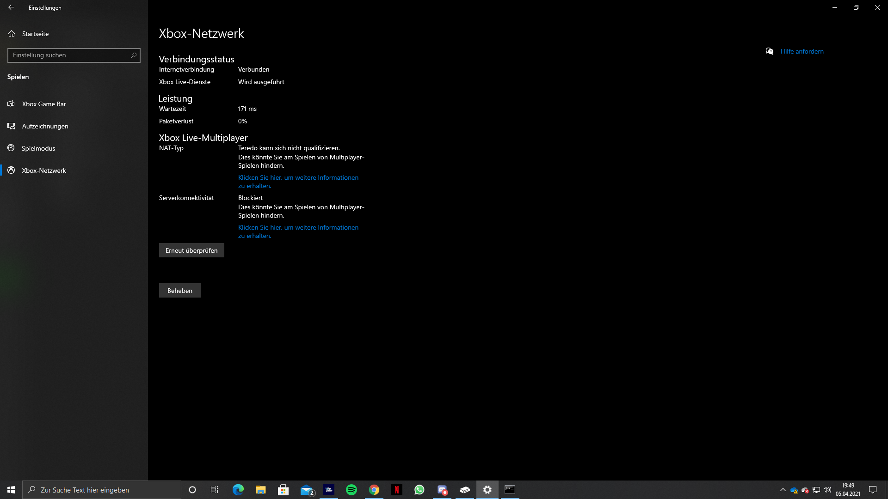
Task: Click the Settings gear in taskbar
Action: click(487, 490)
